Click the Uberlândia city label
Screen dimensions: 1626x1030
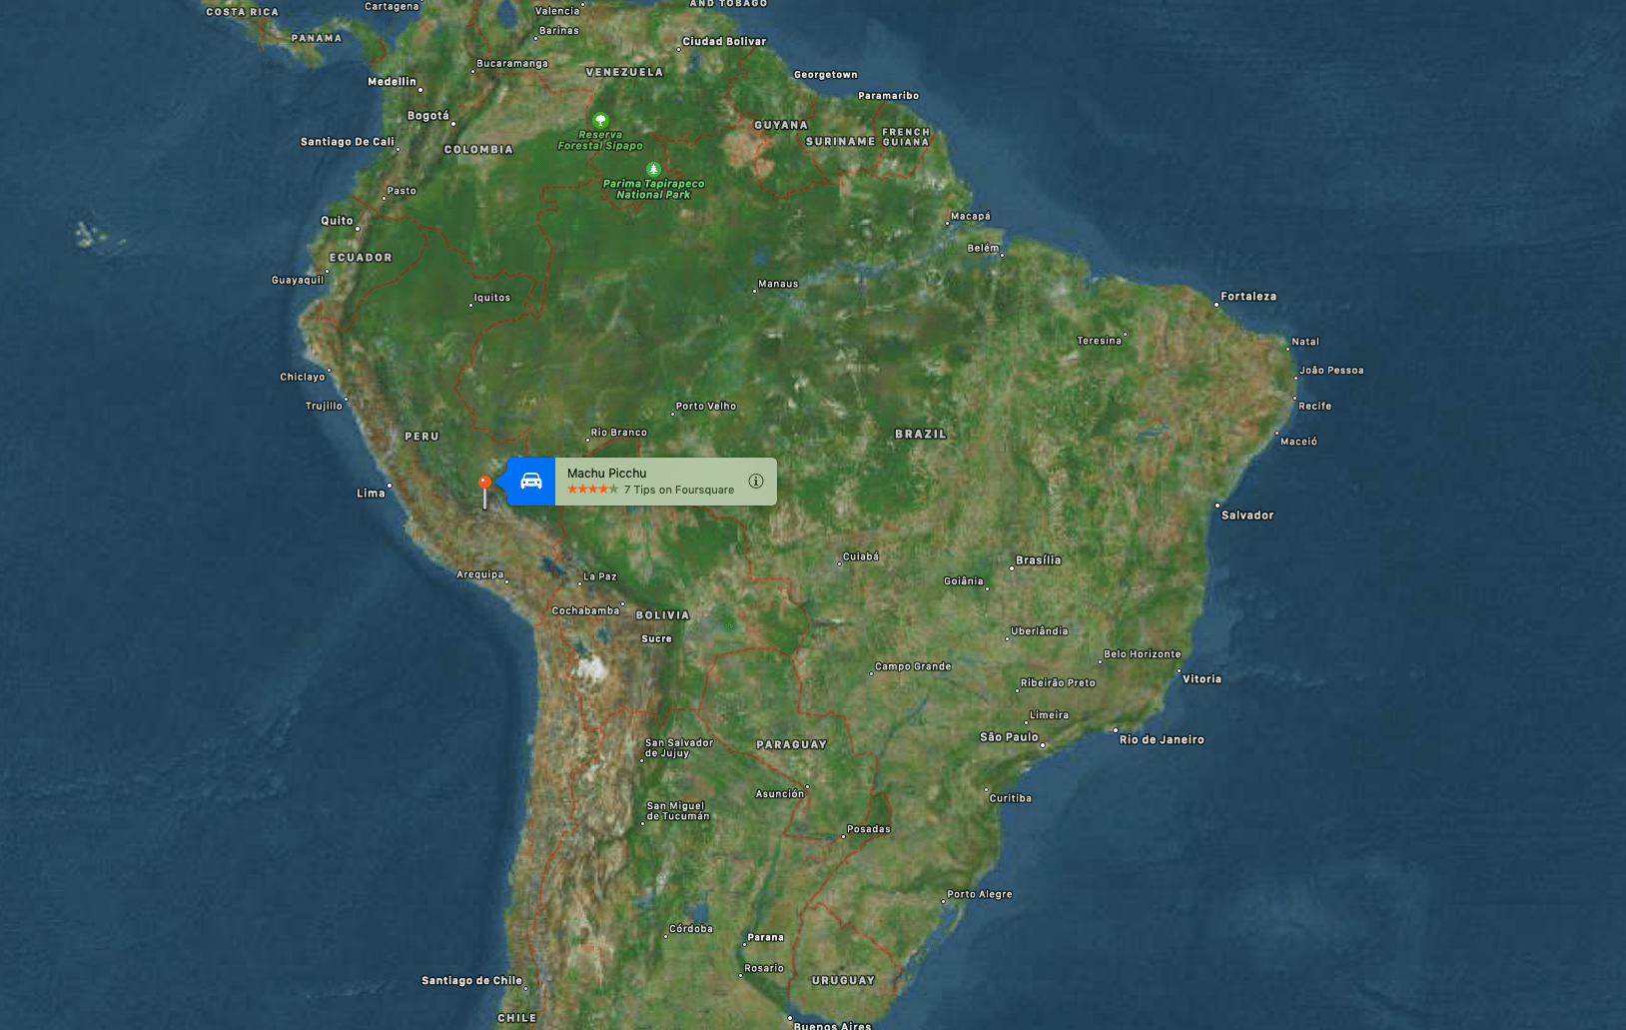(x=1040, y=631)
